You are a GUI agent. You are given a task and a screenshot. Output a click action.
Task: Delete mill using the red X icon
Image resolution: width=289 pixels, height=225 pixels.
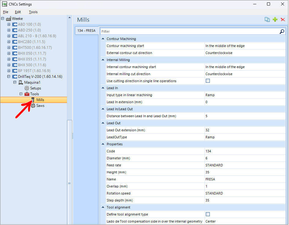point(283,20)
